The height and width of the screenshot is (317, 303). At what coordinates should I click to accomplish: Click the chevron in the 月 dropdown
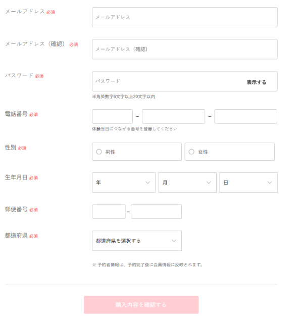(209, 183)
